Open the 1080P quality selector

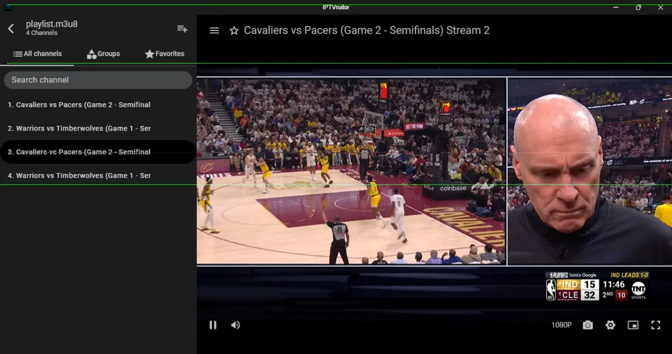click(561, 325)
